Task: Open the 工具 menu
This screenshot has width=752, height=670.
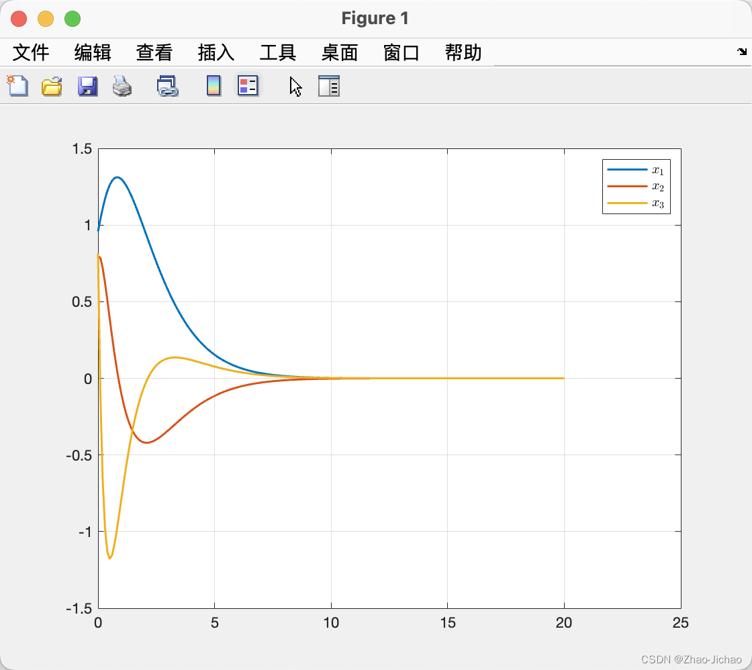Action: click(278, 52)
